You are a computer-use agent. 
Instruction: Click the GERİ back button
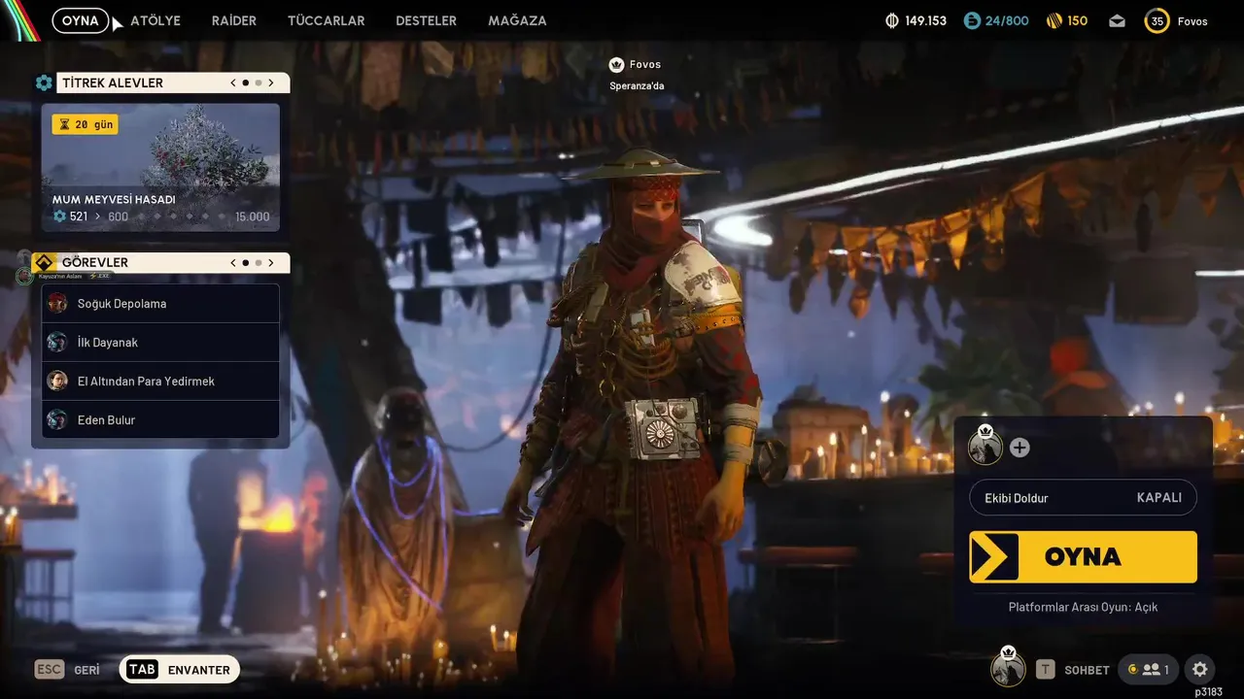point(86,670)
